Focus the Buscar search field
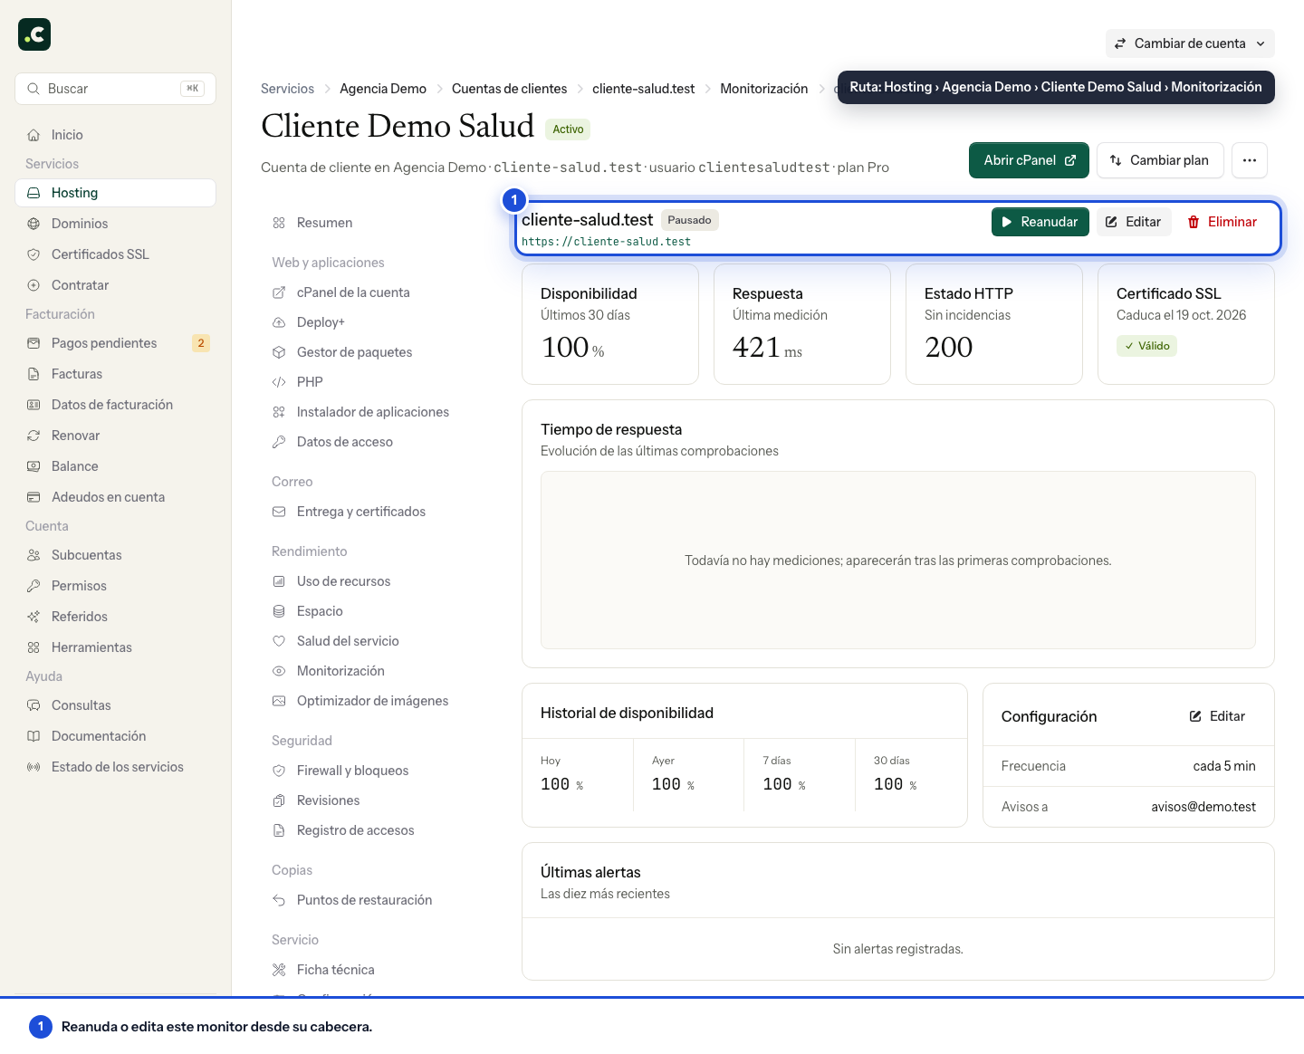 coord(115,89)
